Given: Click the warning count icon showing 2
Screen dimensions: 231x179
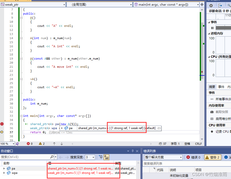Looking at the screenshot, I should point(40,144).
